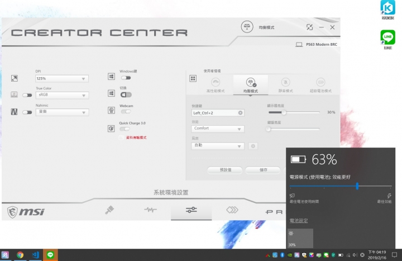The width and height of the screenshot is (402, 261).
Task: Click the 預設值 button
Action: 225,170
